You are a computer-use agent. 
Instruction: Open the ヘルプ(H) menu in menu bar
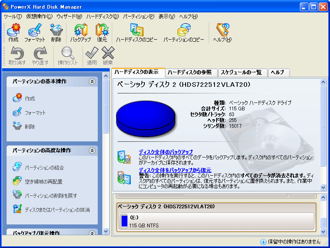tap(189, 17)
